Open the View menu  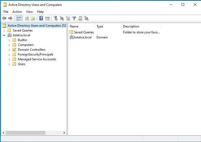click(29, 12)
